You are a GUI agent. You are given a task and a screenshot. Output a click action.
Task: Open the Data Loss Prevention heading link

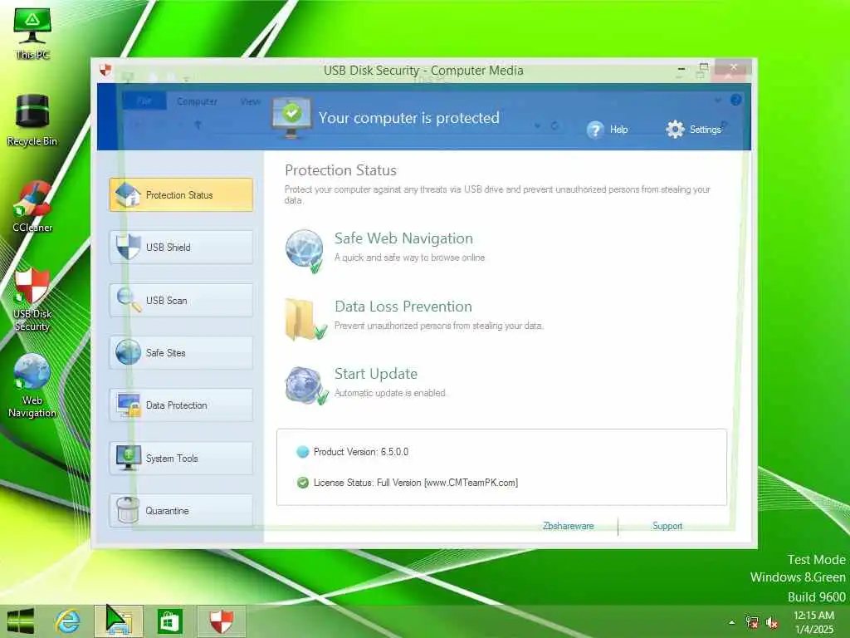[x=403, y=307]
